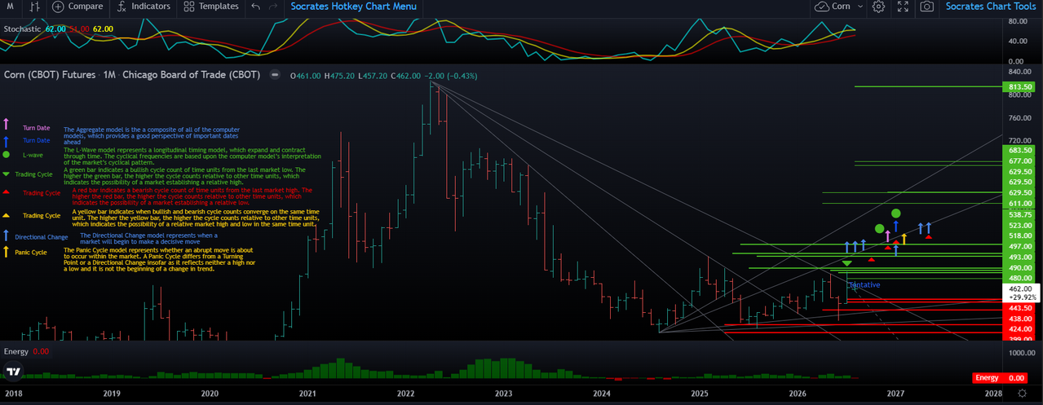Click the cloud-save Corn layout name

[x=833, y=7]
